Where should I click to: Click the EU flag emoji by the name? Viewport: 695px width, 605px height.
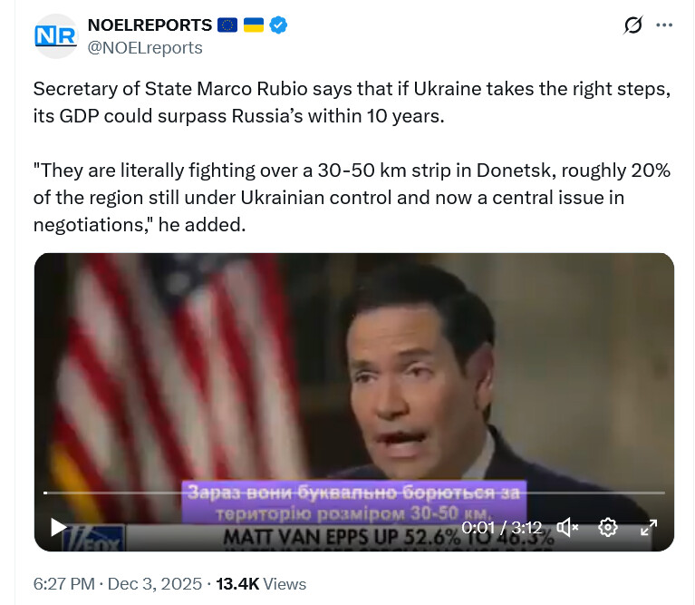[227, 25]
